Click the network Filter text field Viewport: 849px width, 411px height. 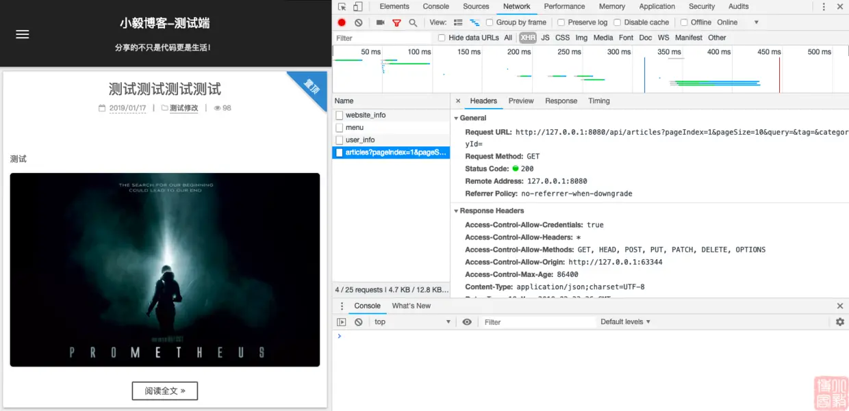(x=383, y=38)
